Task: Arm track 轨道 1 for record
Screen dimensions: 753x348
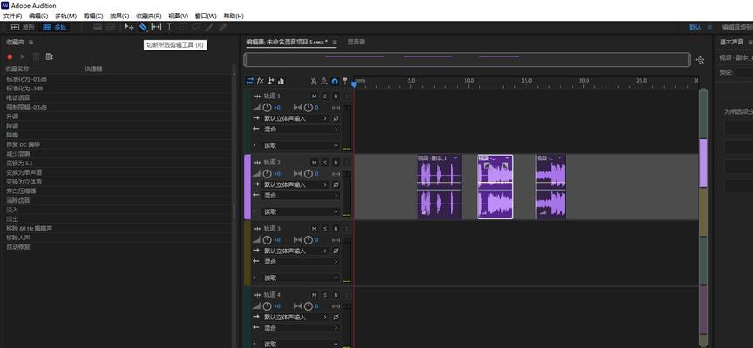Action: pos(336,97)
